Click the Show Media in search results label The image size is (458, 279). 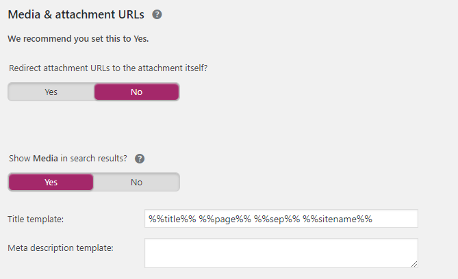pyautogui.click(x=68, y=158)
